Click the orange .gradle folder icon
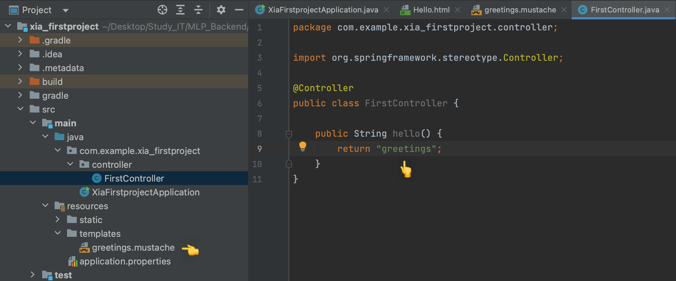The height and width of the screenshot is (281, 676). pyautogui.click(x=35, y=40)
